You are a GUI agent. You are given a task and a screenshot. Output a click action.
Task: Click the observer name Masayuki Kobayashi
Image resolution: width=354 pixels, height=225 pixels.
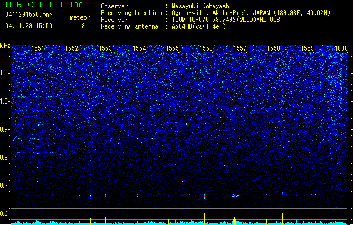(202, 6)
